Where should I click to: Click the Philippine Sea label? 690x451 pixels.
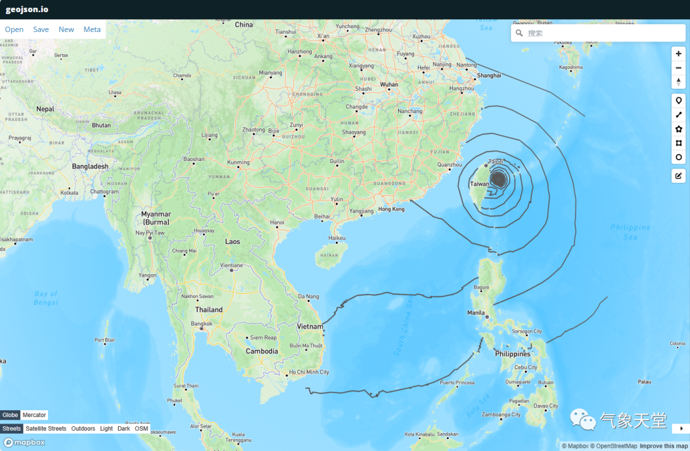tap(630, 232)
